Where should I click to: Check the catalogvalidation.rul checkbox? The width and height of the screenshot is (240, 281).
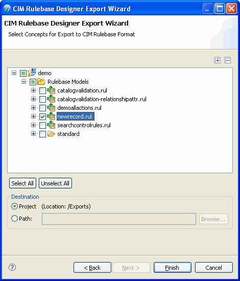point(42,90)
